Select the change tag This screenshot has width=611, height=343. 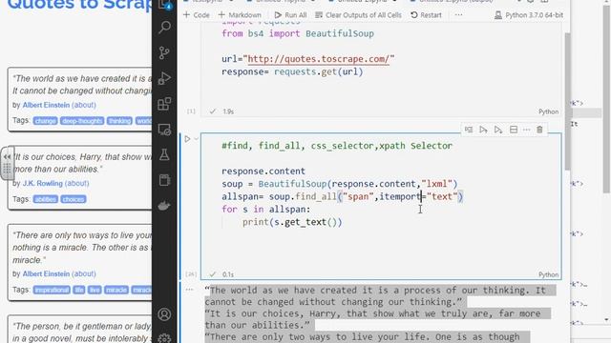click(45, 121)
